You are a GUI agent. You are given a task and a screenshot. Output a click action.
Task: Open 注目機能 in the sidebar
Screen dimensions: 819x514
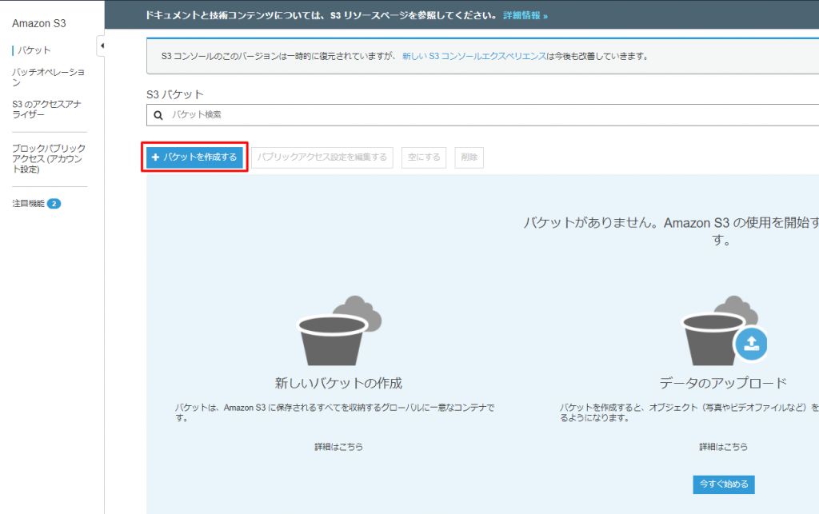tap(28, 204)
